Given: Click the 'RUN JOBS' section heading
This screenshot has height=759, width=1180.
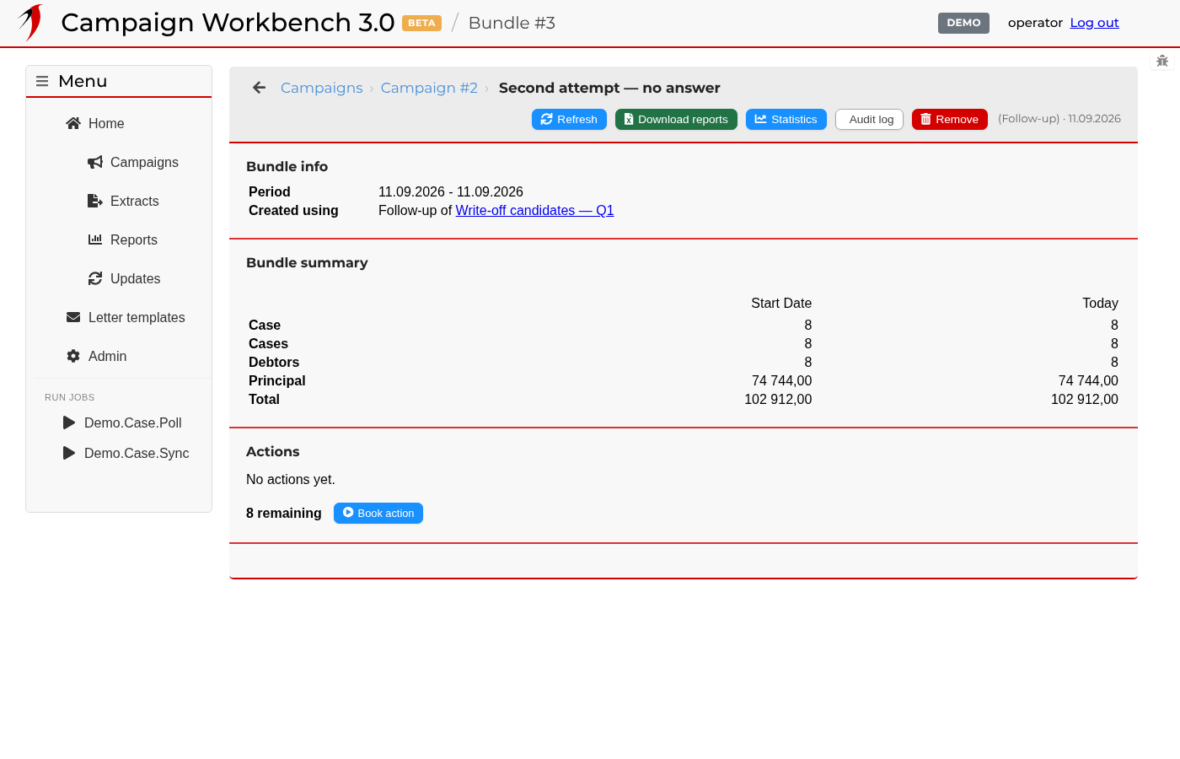Looking at the screenshot, I should pos(70,397).
